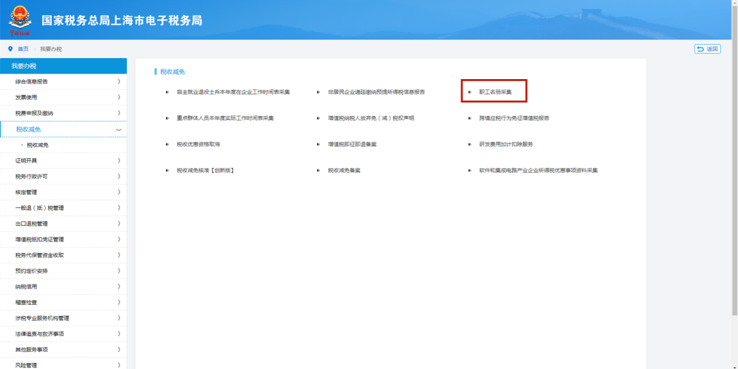This screenshot has height=369, width=738.
Task: Expand the 法律追责与救济事项 chevron
Action: pyautogui.click(x=119, y=334)
